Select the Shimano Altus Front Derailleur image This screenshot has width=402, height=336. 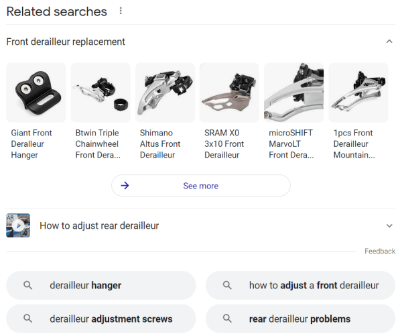165,93
